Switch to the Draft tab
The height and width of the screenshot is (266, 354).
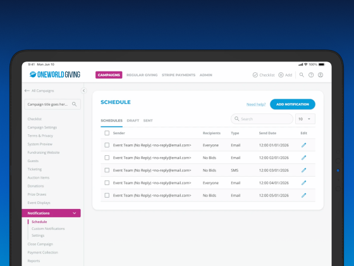coord(133,120)
